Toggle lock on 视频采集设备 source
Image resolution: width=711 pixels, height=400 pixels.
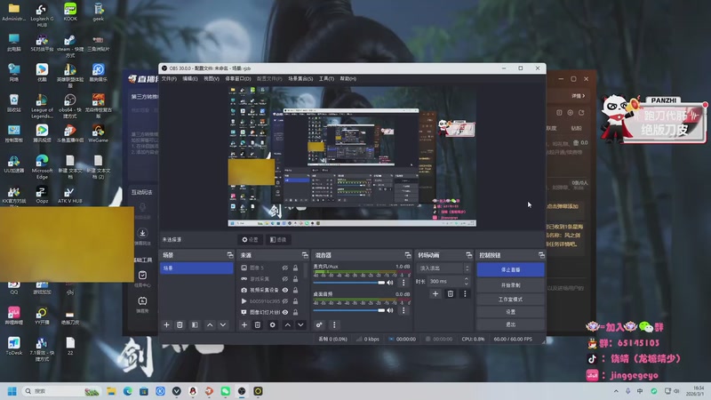(x=295, y=291)
